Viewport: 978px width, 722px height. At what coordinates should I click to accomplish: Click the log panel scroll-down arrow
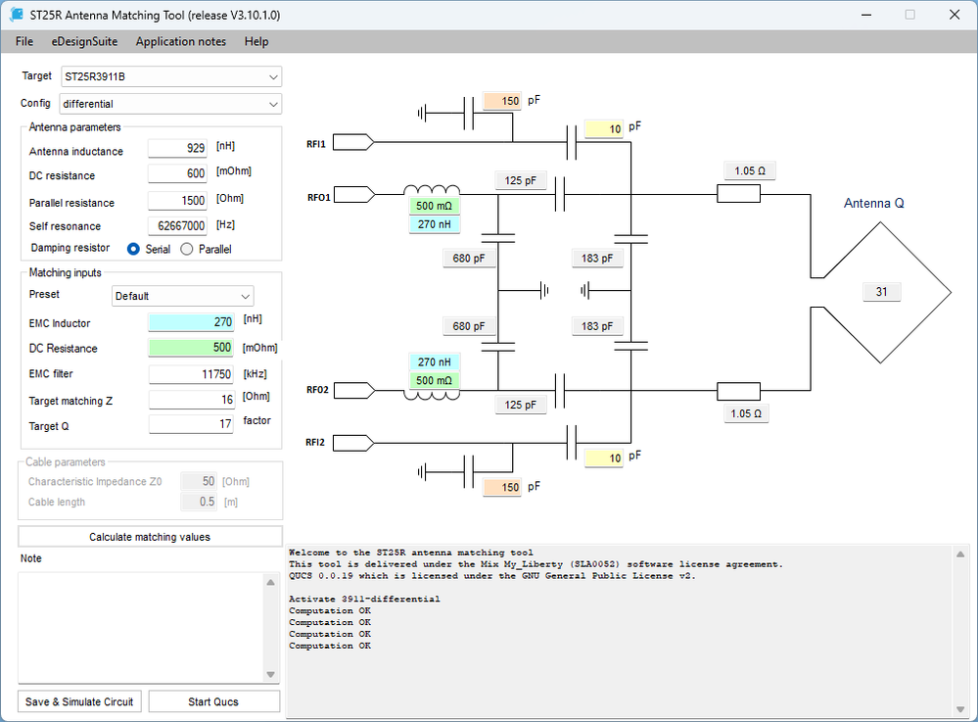pos(960,709)
